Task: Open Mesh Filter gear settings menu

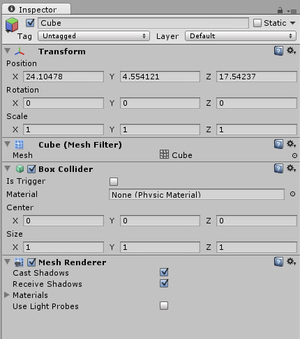Action: point(291,144)
